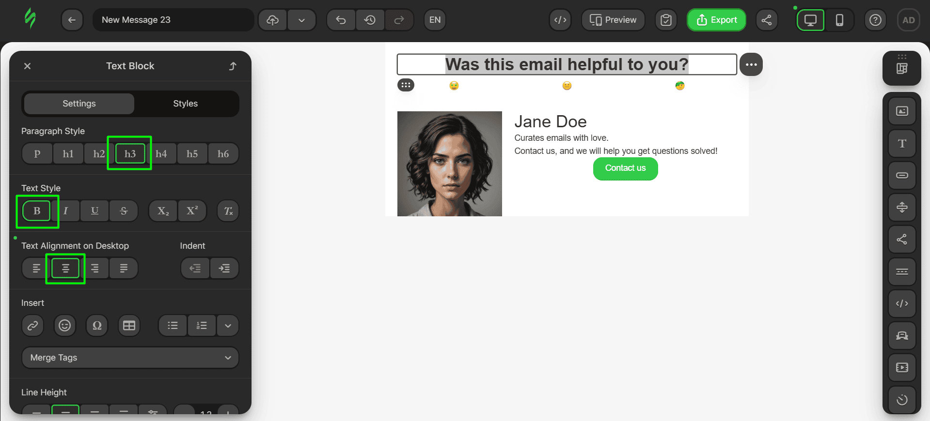Insert a table into text block

[129, 326]
